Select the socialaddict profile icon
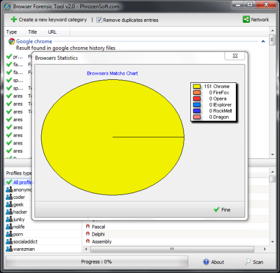280x273 pixels. [9, 241]
